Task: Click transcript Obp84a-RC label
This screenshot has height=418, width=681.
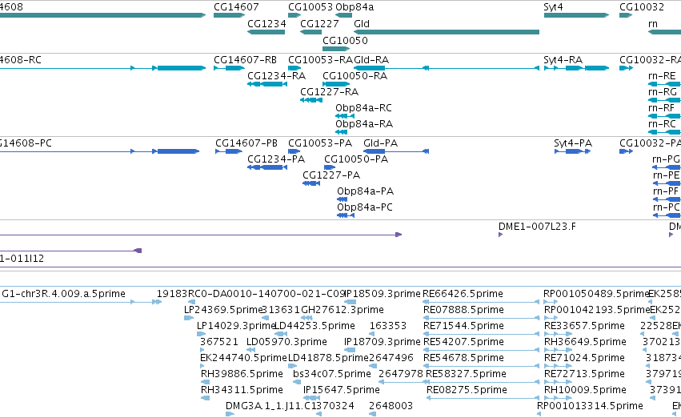Action: 363,108
